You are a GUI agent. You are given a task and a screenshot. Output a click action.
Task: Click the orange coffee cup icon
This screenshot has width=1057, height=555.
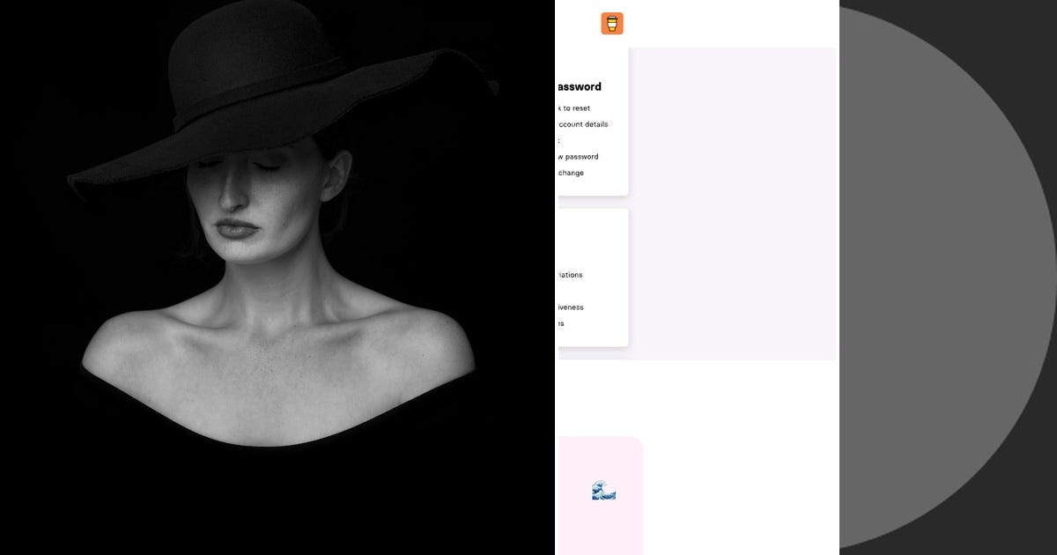tap(611, 23)
